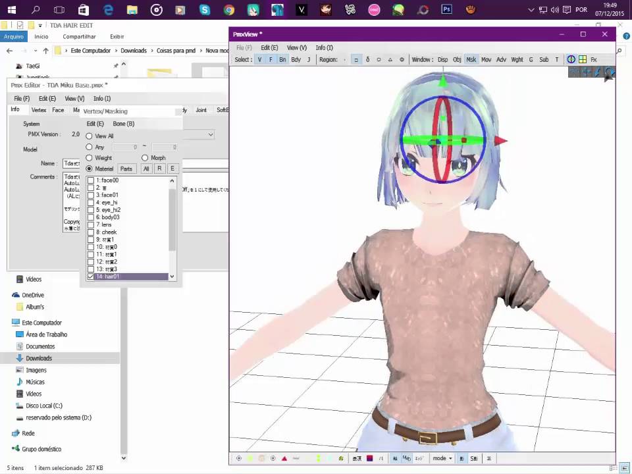Open Bone (B) menu in Vertex/Masking
632x474 pixels.
[x=123, y=124]
